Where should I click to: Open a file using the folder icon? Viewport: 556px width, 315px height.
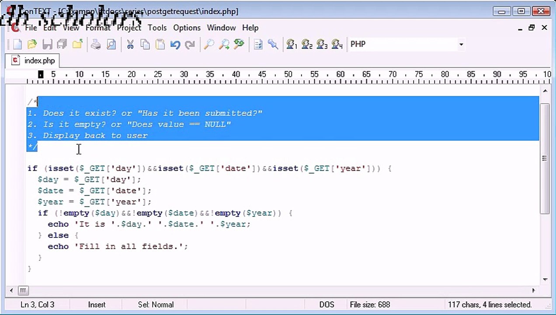[32, 44]
